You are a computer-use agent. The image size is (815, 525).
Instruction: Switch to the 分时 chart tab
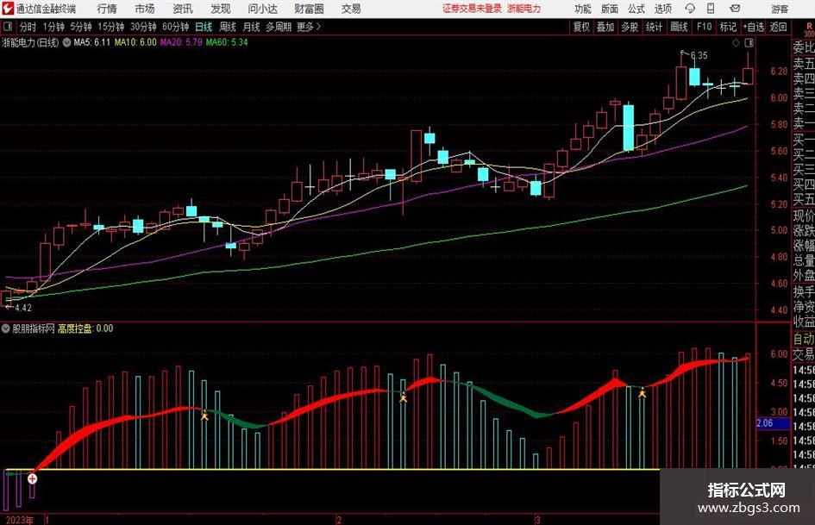(x=28, y=27)
